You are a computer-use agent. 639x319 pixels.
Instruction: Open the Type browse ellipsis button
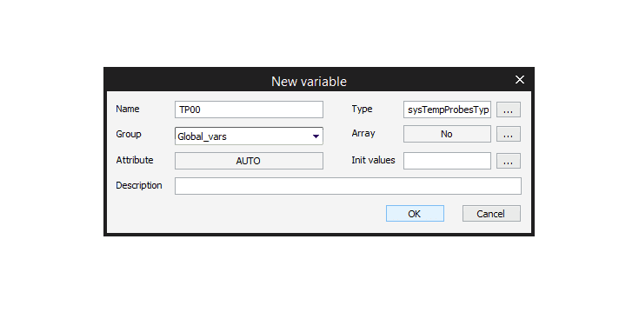click(509, 110)
